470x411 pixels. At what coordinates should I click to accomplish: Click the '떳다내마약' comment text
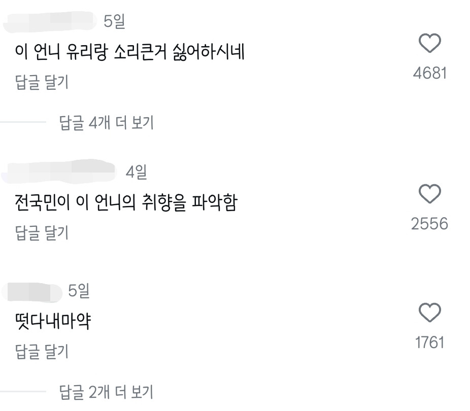coord(53,321)
